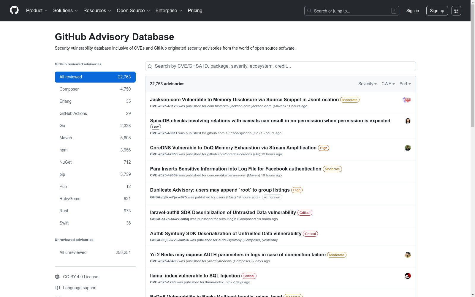Click the avatar next to the CoreDNS advisory
The width and height of the screenshot is (475, 297).
(408, 148)
